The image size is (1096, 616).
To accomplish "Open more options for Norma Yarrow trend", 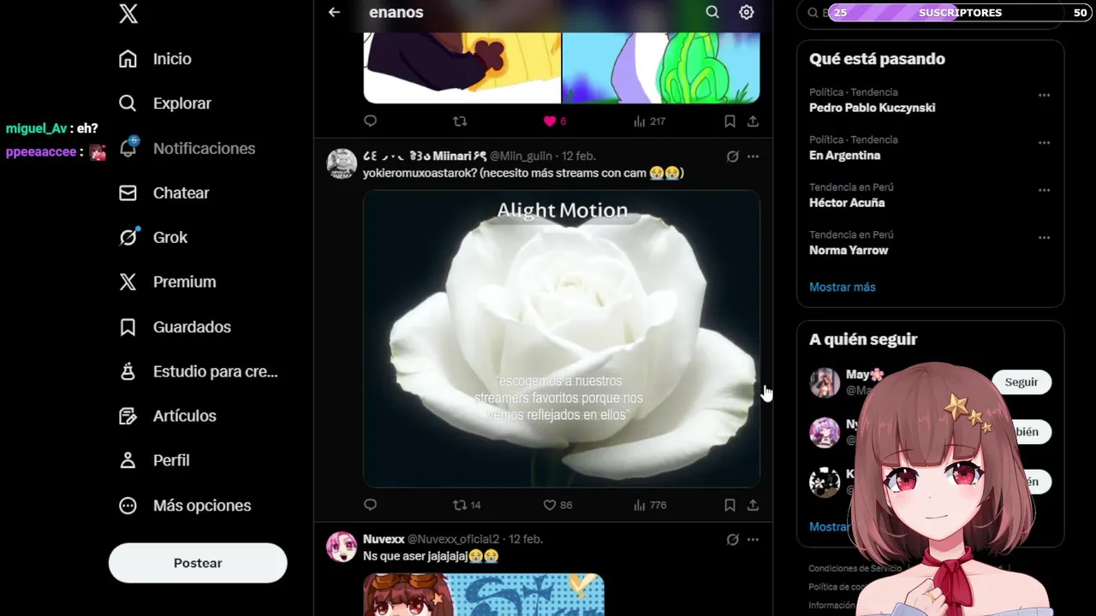I will (x=1044, y=238).
